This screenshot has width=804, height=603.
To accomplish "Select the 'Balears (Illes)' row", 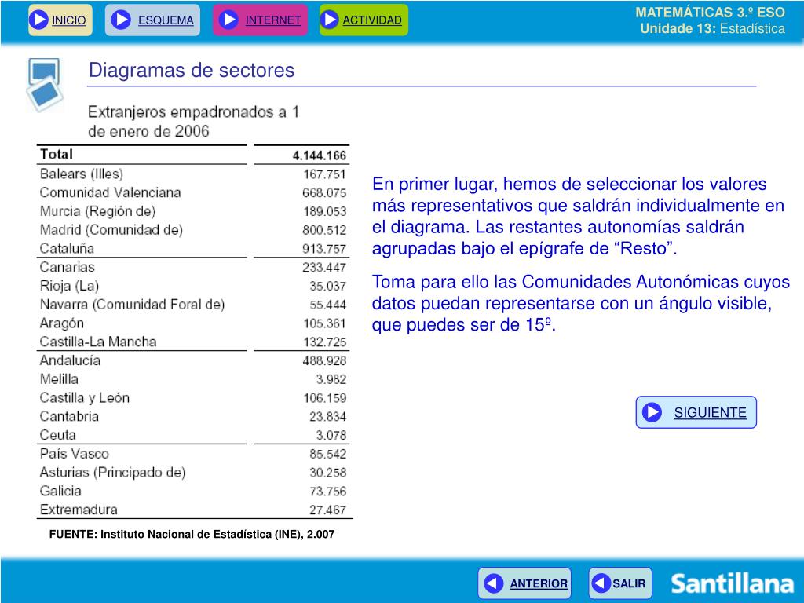I will [193, 174].
